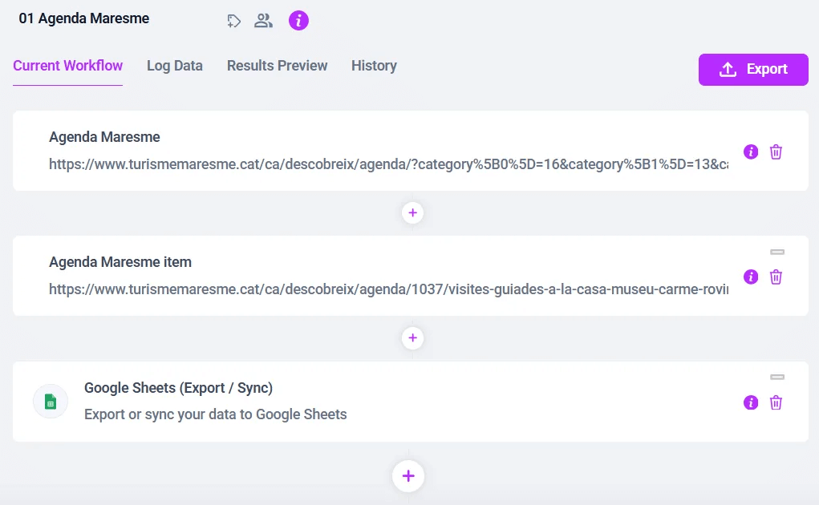Add a step after Agenda Maresme item
The width and height of the screenshot is (819, 505).
coord(412,337)
